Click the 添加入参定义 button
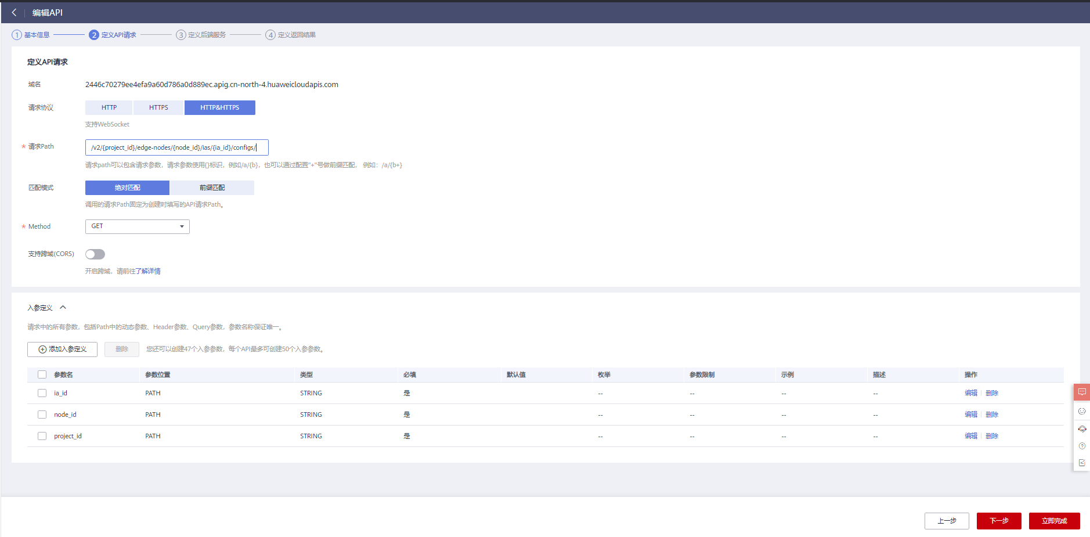This screenshot has width=1090, height=537. click(x=62, y=349)
